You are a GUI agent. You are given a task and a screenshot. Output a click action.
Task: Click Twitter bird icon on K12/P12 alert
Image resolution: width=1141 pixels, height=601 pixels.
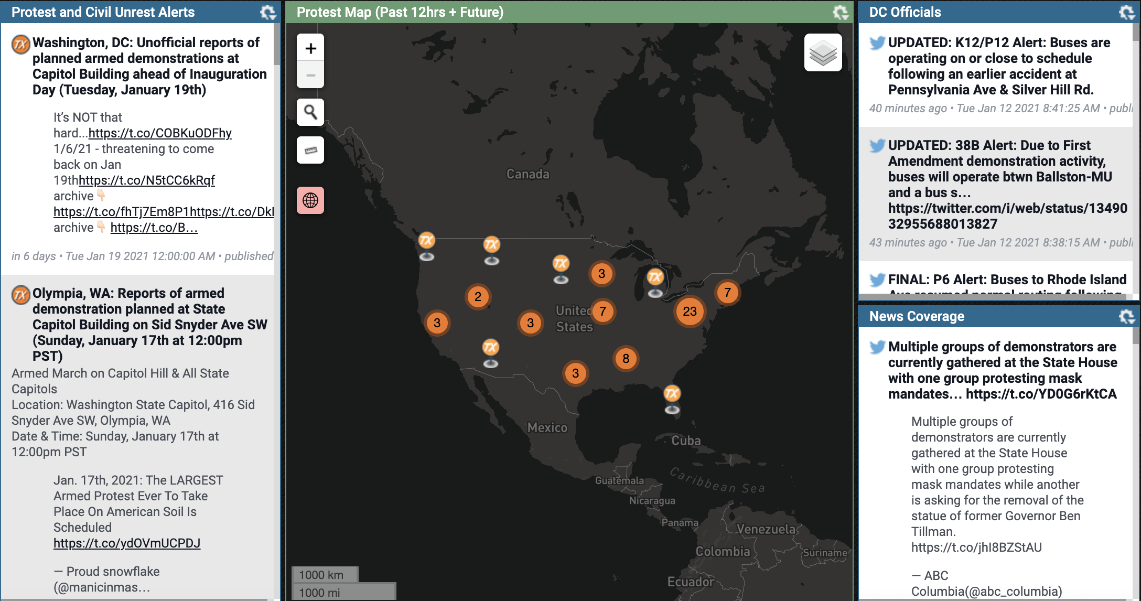pyautogui.click(x=877, y=43)
